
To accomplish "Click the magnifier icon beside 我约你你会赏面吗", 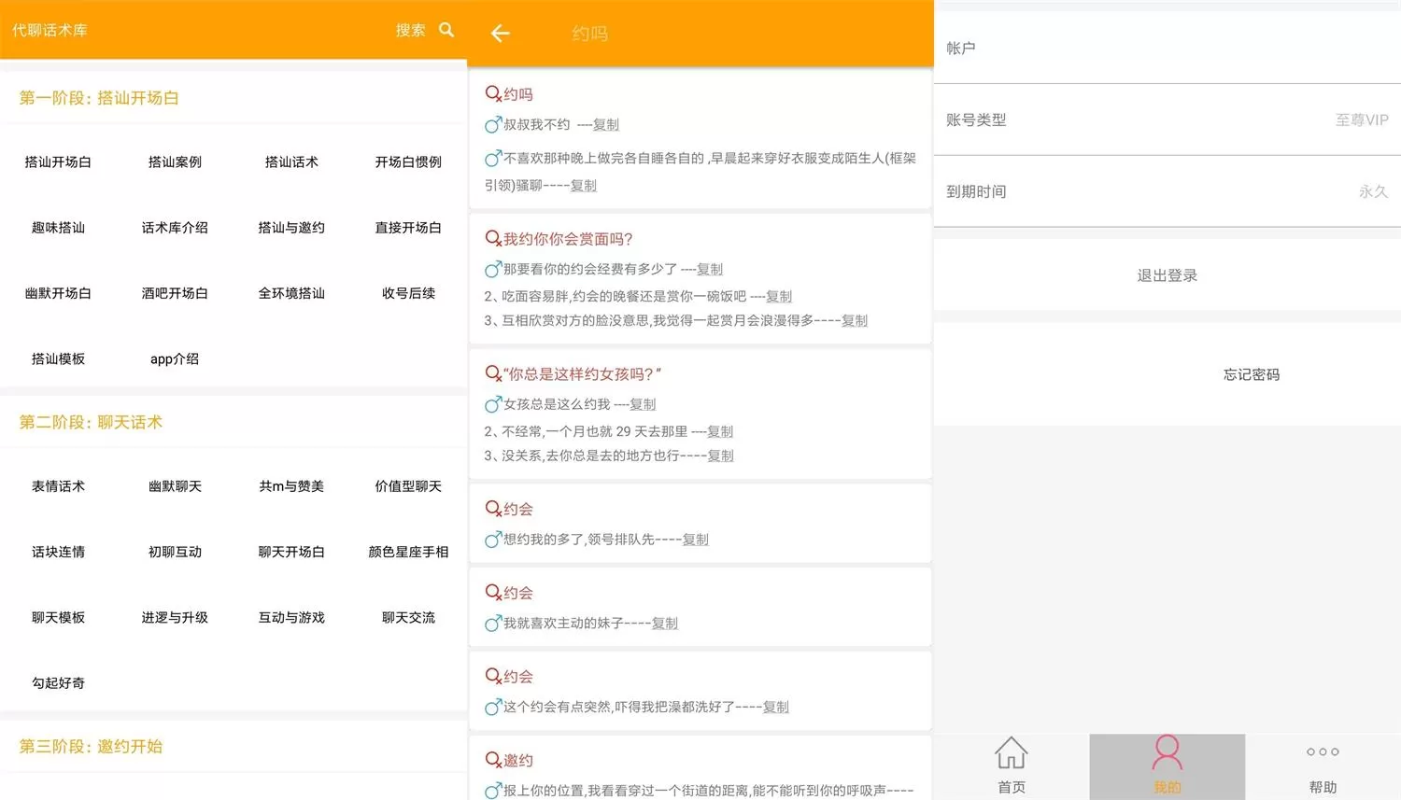I will [x=493, y=237].
